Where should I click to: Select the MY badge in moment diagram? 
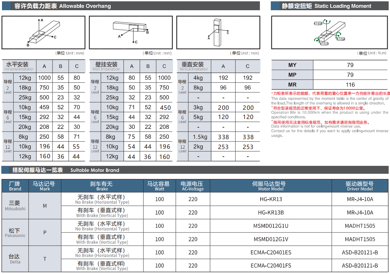pos(318,23)
